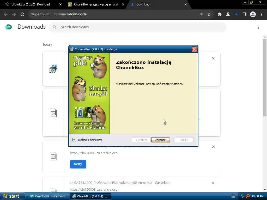Screen dimensions: 267x200
Task: Click the installer file icon in first download
Action: [x=53, y=69]
